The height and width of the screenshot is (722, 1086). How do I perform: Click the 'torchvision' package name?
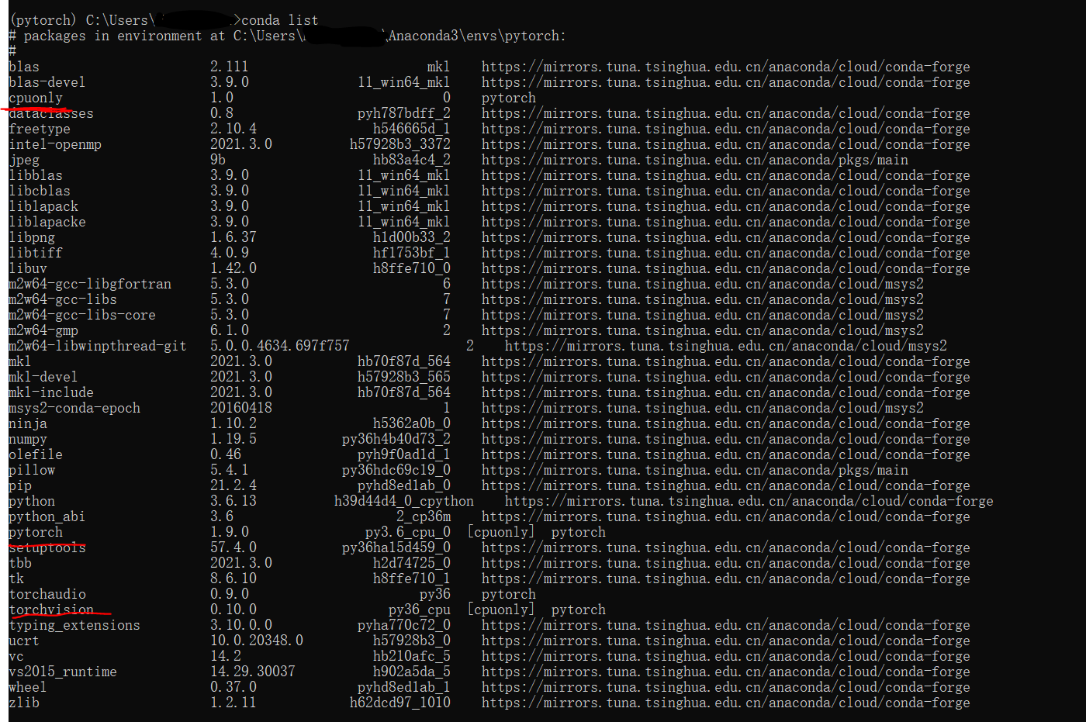[x=51, y=610]
